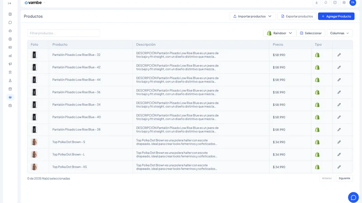Image resolution: width=362 pixels, height=203 pixels.
Task: Click the Tipo column header
Action: [x=318, y=44]
